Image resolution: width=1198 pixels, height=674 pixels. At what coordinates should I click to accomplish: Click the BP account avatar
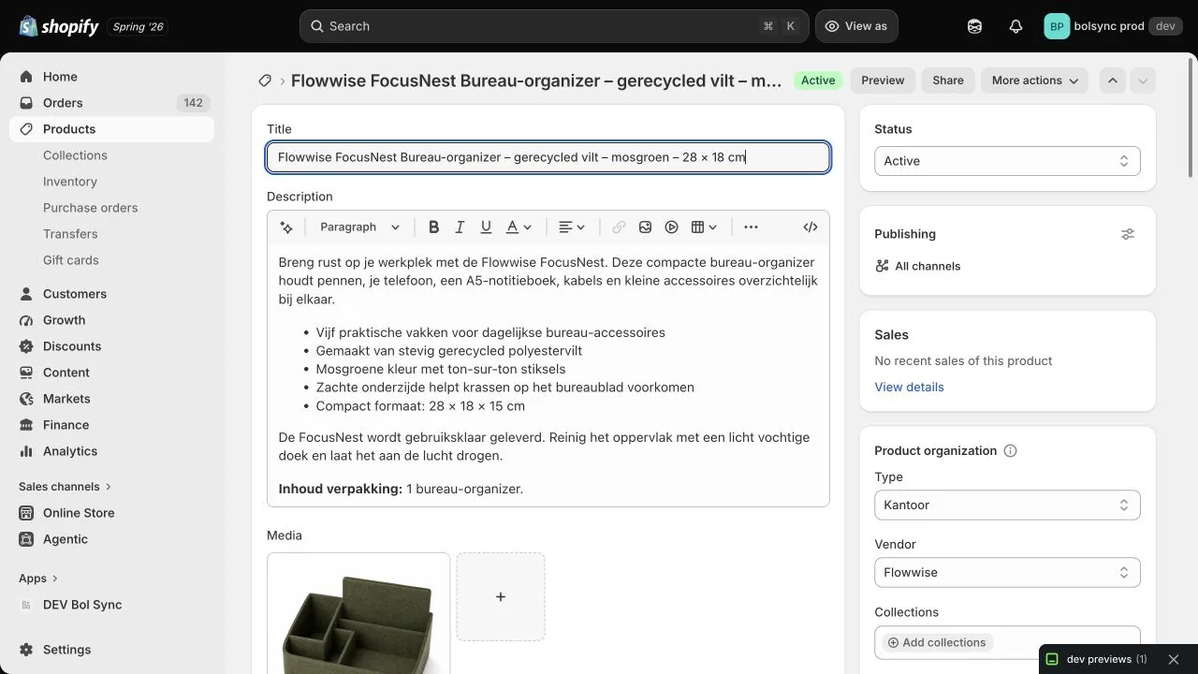1057,26
